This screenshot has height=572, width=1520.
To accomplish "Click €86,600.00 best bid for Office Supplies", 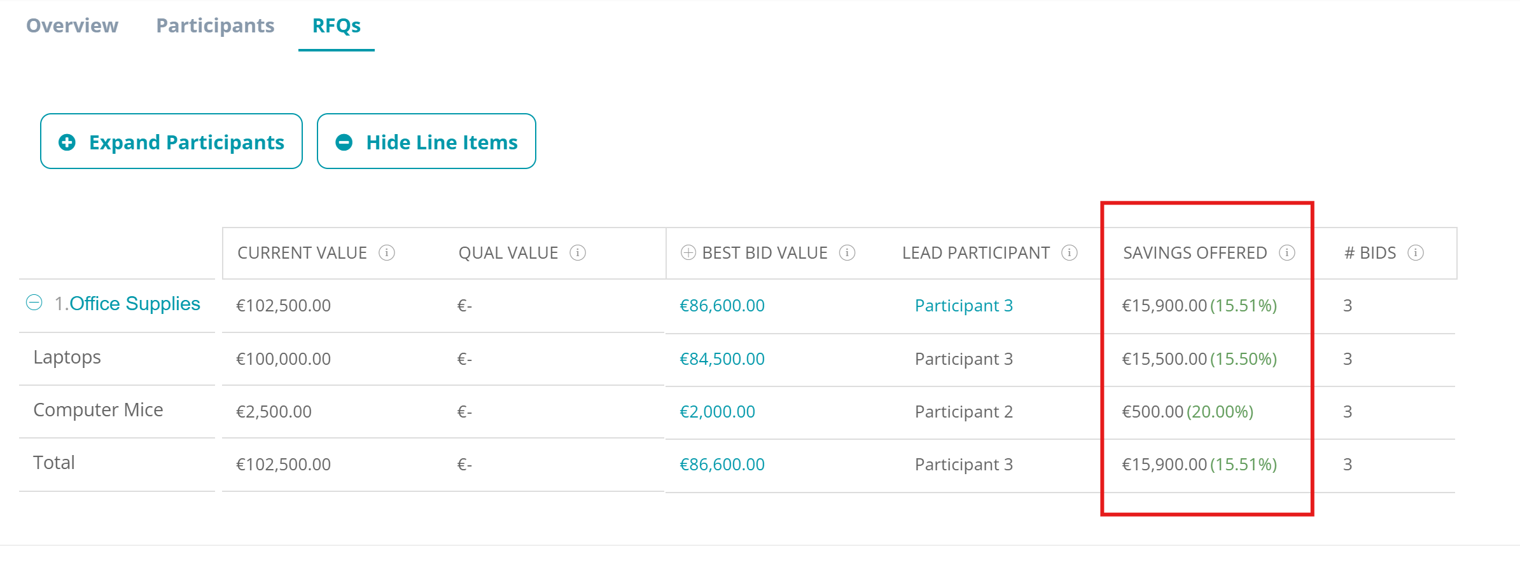I will click(722, 306).
